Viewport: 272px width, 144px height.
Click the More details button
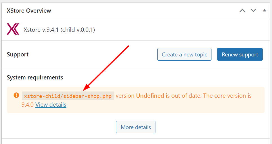136,127
